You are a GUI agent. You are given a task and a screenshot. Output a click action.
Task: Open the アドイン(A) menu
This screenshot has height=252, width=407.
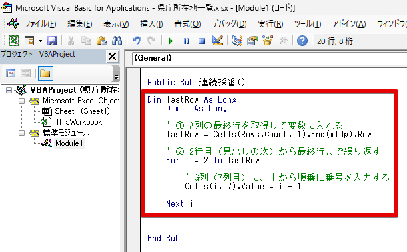pyautogui.click(x=349, y=24)
